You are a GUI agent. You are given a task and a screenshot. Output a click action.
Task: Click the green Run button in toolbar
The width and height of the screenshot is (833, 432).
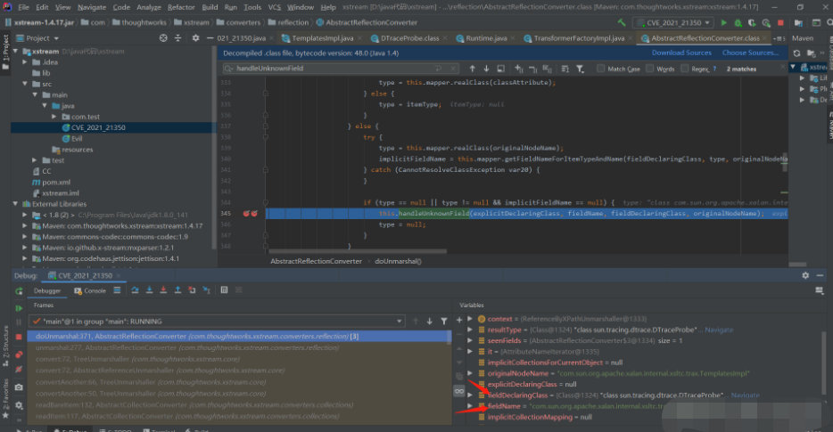pyautogui.click(x=723, y=21)
